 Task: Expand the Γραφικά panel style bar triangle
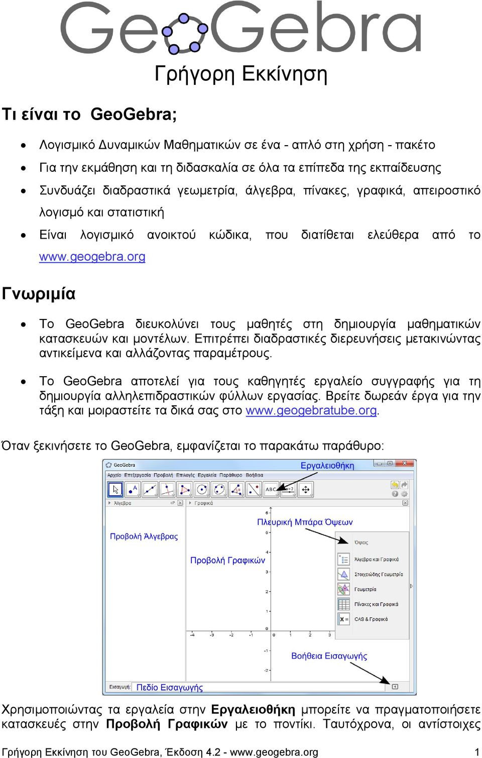pos(190,503)
